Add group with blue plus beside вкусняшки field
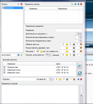This screenshot has height=104, width=93. (18, 55)
